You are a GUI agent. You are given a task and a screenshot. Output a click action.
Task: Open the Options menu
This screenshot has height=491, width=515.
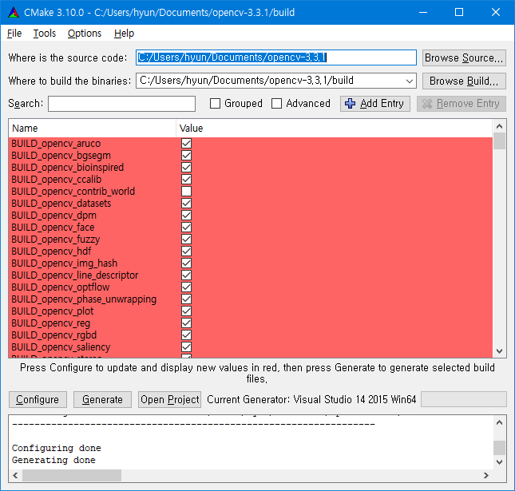pos(85,34)
